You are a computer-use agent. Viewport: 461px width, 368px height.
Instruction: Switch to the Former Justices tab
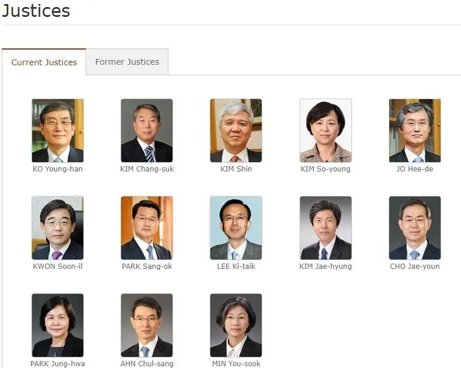coord(127,62)
